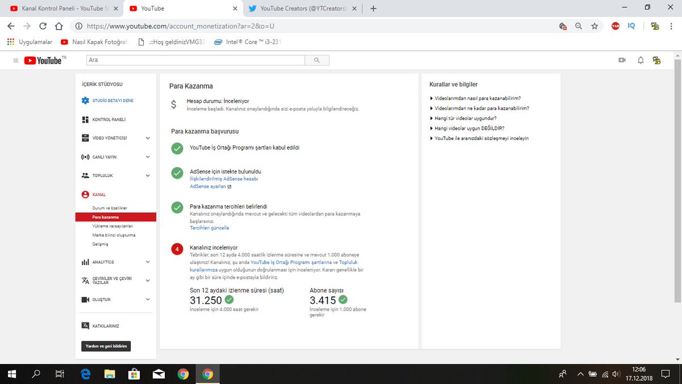Click the Studio Betayı Dene link
Viewport: 682px width, 384px height.
pos(113,101)
